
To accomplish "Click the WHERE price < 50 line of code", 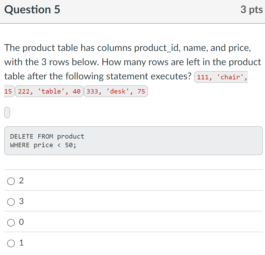I will click(x=43, y=145).
